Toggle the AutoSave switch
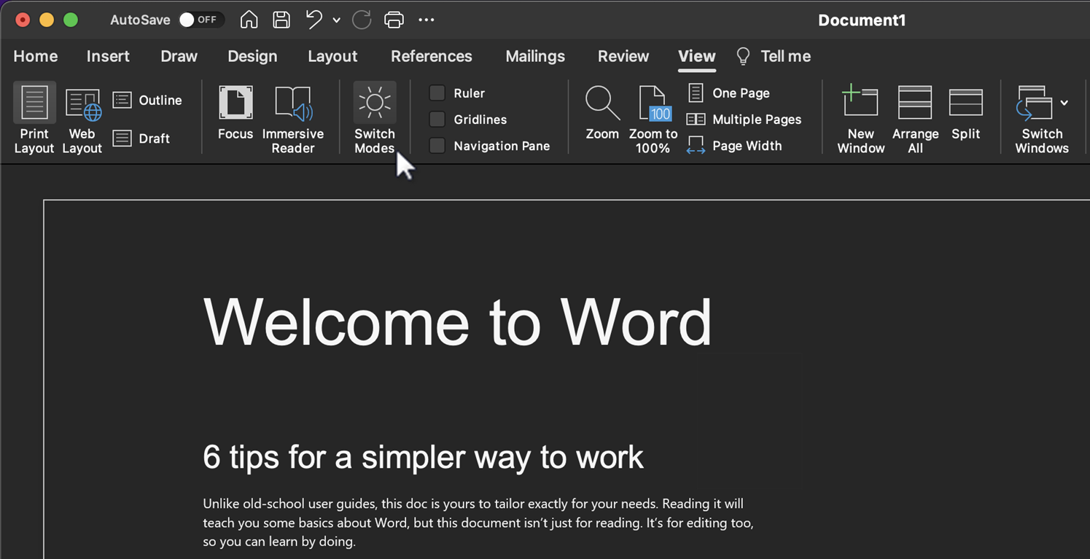Viewport: 1090px width, 559px height. [199, 20]
